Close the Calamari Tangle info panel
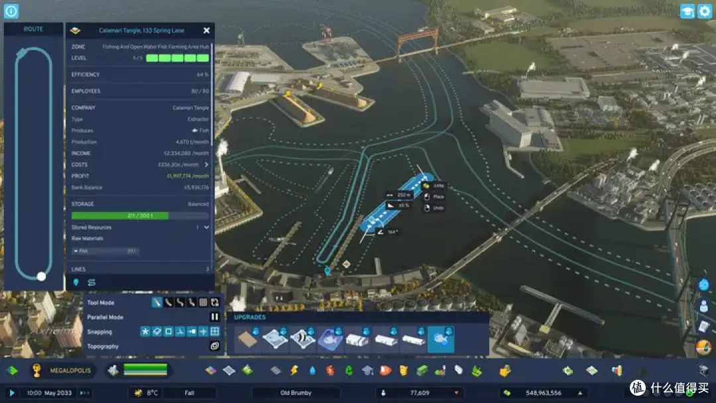716x403 pixels. pyautogui.click(x=206, y=30)
